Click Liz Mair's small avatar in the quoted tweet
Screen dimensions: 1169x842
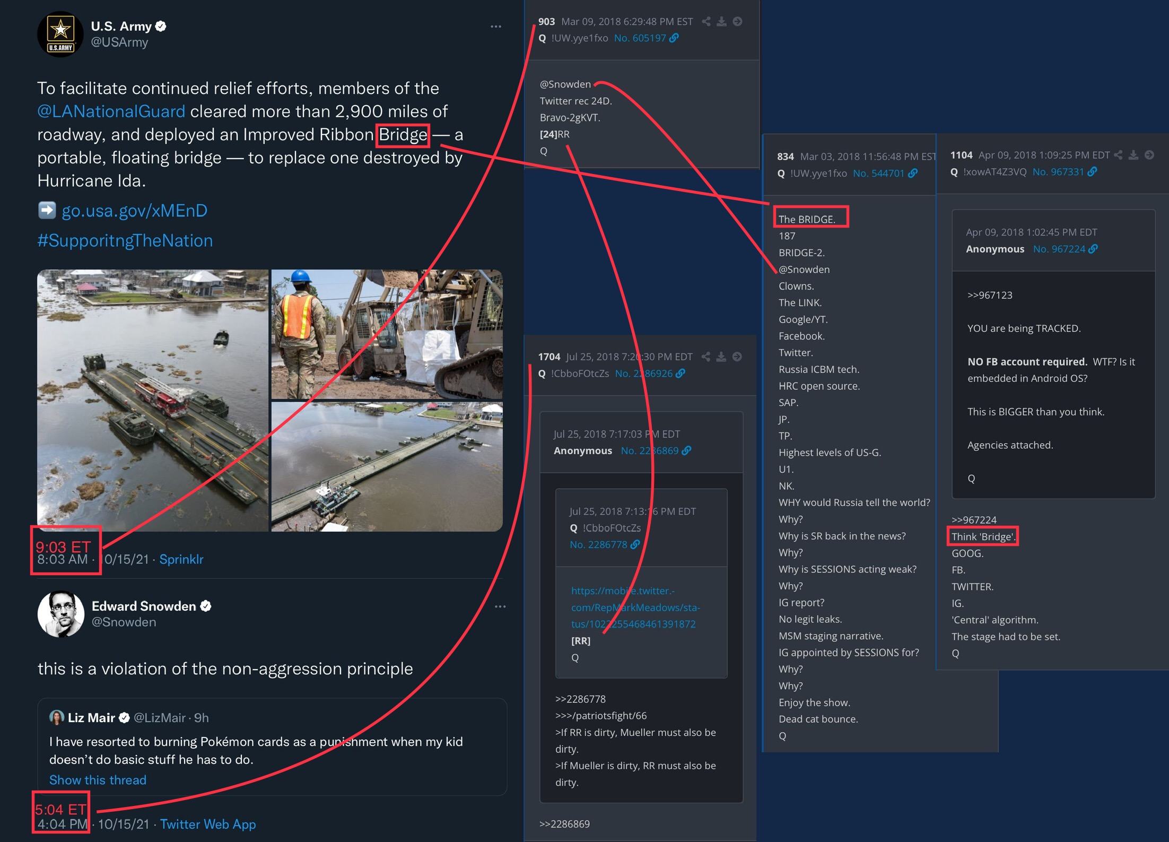[56, 717]
